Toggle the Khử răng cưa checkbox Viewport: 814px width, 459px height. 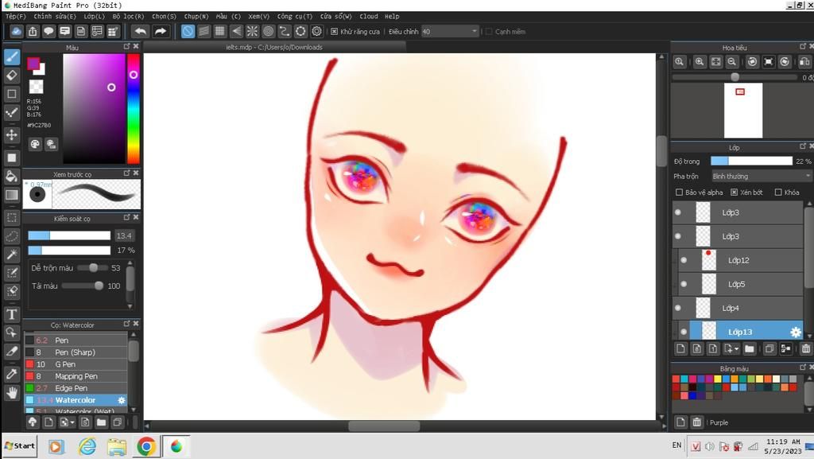click(335, 32)
